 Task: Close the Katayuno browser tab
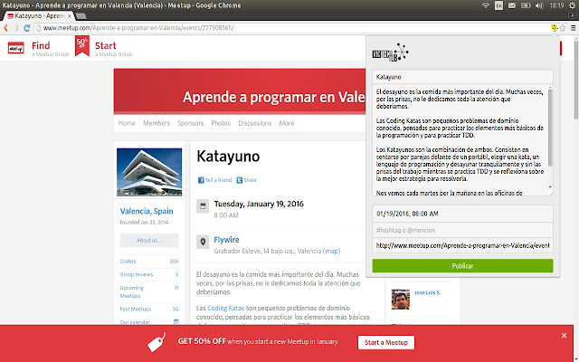pyautogui.click(x=69, y=16)
